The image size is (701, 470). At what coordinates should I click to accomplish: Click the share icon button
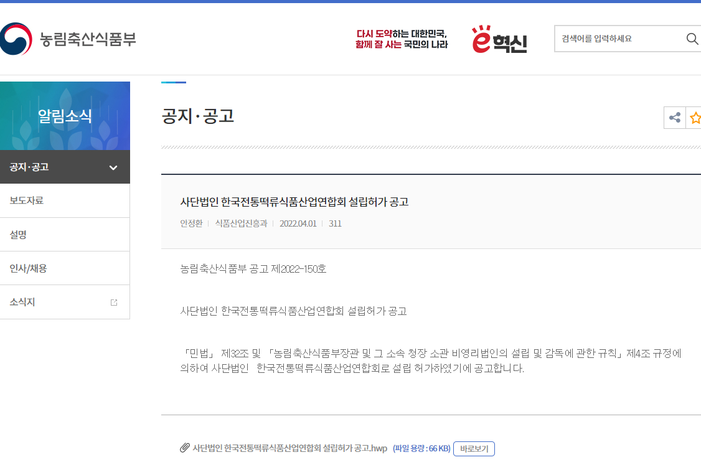pyautogui.click(x=675, y=118)
